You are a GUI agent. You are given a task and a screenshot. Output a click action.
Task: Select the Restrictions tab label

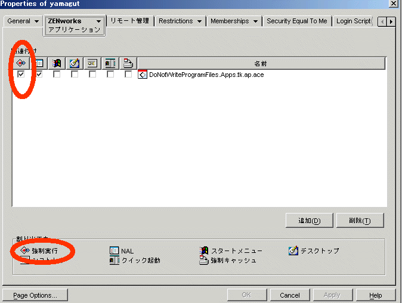pos(175,21)
